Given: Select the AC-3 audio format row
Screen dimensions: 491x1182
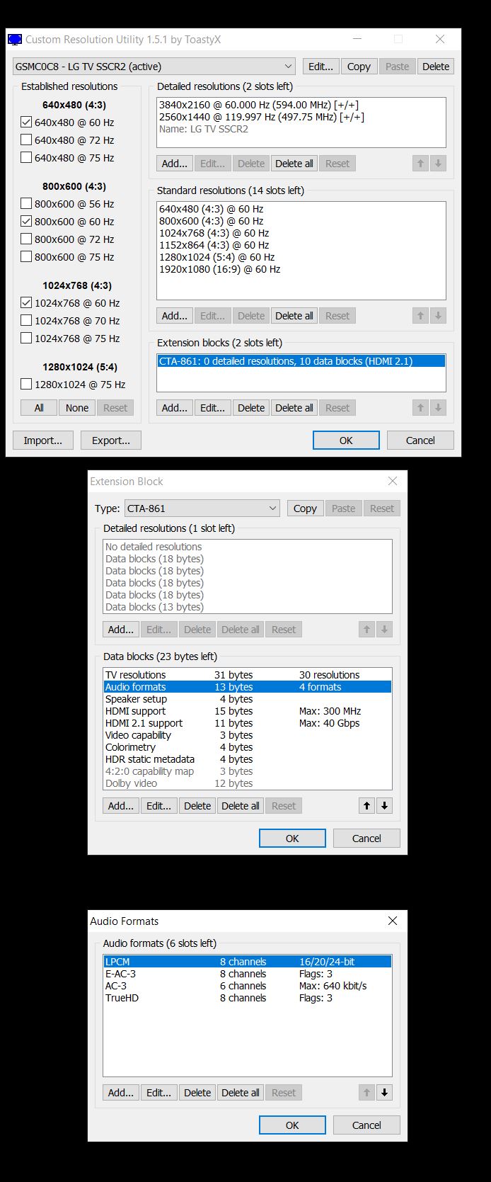Looking at the screenshot, I should 247,986.
